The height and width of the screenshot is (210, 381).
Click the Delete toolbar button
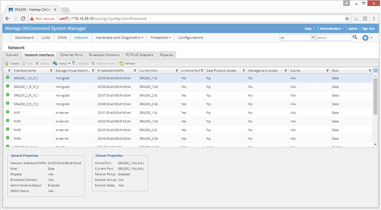click(x=42, y=63)
